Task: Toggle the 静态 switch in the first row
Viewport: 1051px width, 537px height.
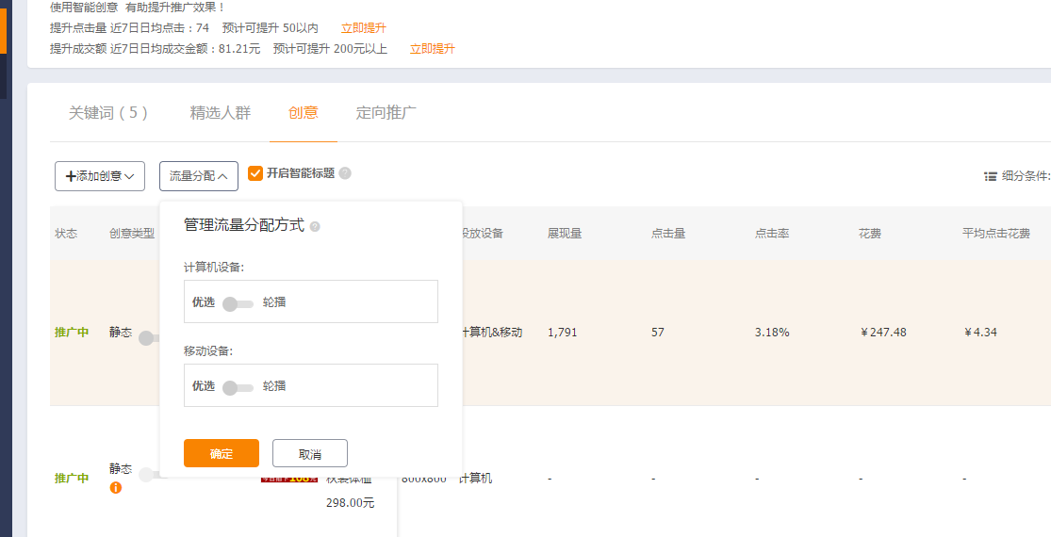Action: (x=147, y=337)
